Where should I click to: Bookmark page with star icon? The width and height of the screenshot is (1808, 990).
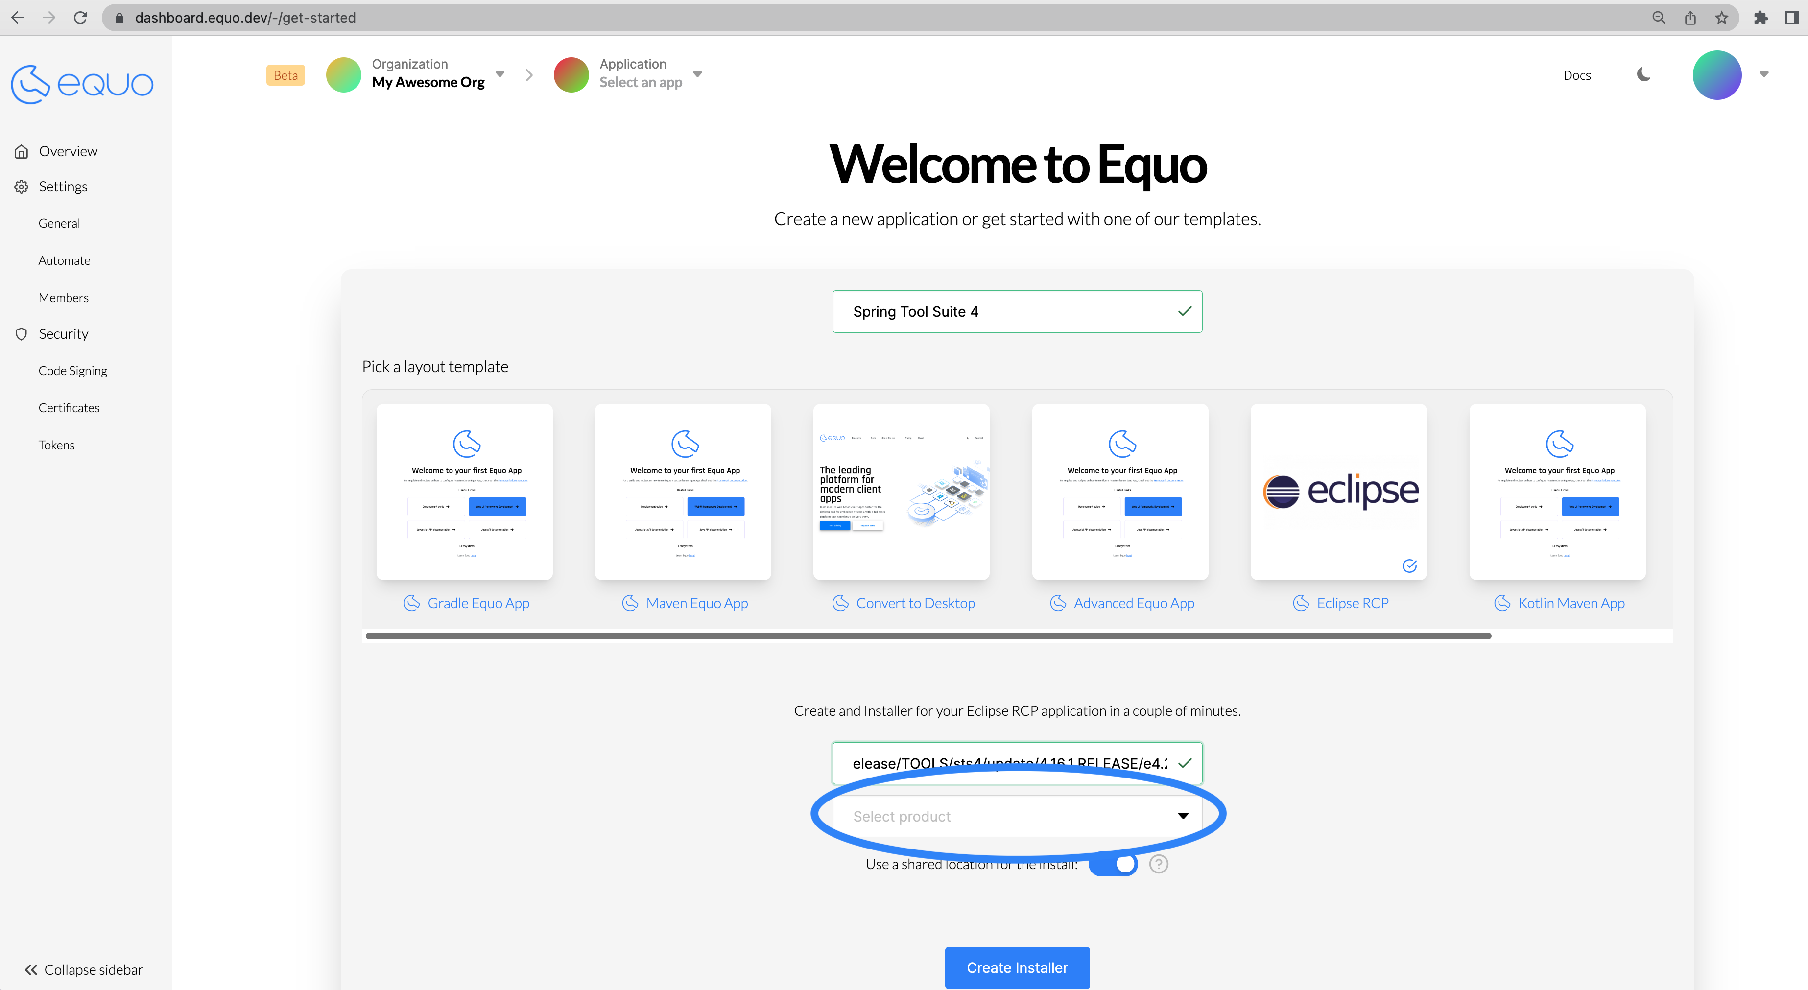1722,18
